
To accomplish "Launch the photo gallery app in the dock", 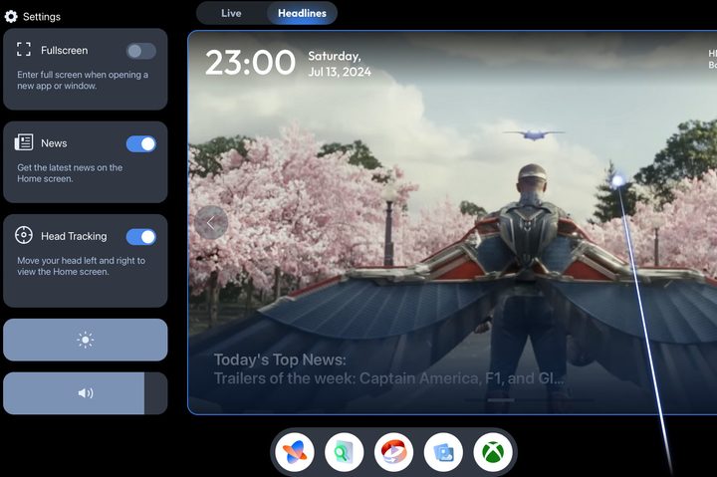I will [443, 452].
